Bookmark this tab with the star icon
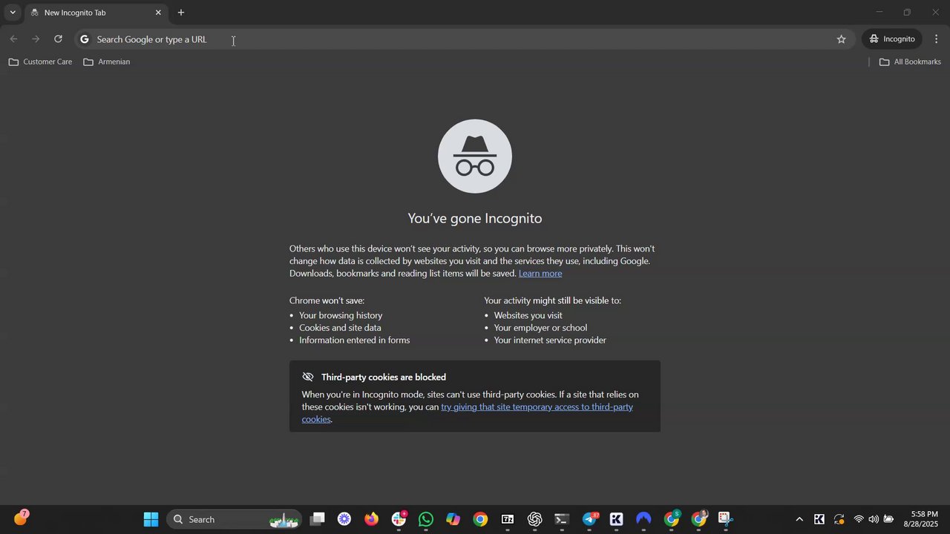This screenshot has height=534, width=950. point(841,39)
